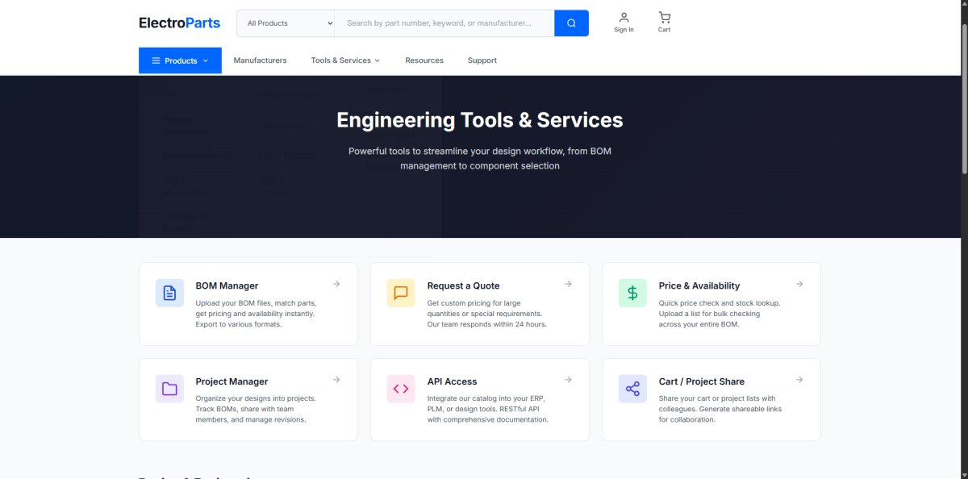Click the Request a Quote chat bubble icon

401,293
